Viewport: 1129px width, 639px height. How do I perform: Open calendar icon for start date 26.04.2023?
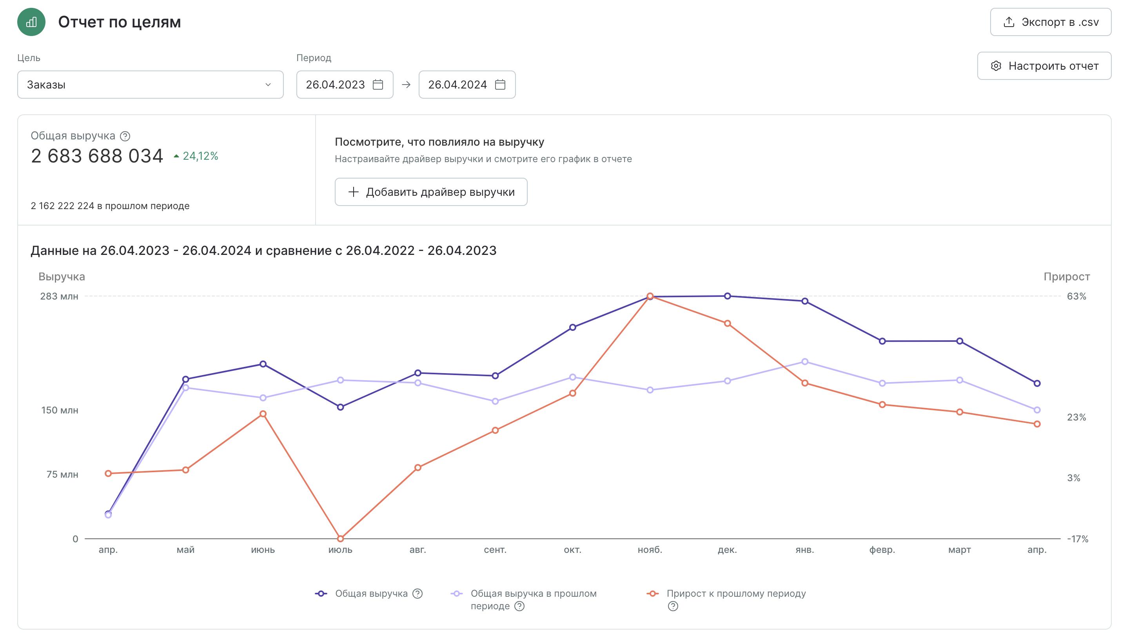click(378, 85)
